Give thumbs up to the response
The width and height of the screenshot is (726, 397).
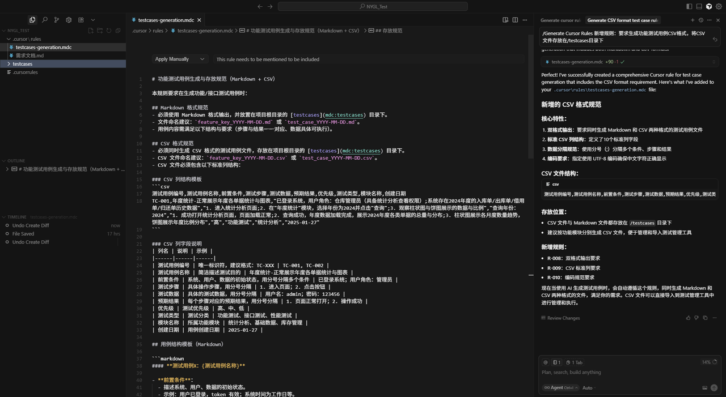(x=689, y=318)
